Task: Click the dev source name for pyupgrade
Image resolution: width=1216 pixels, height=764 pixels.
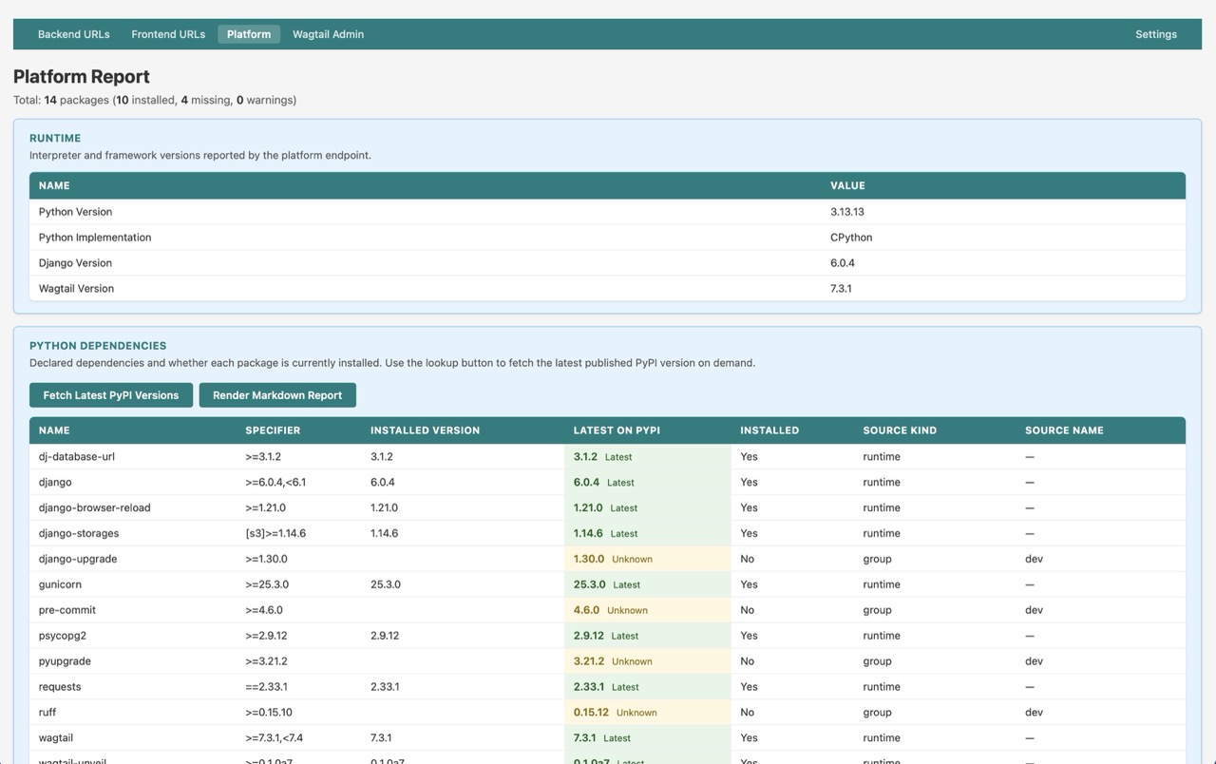Action: (x=1035, y=662)
